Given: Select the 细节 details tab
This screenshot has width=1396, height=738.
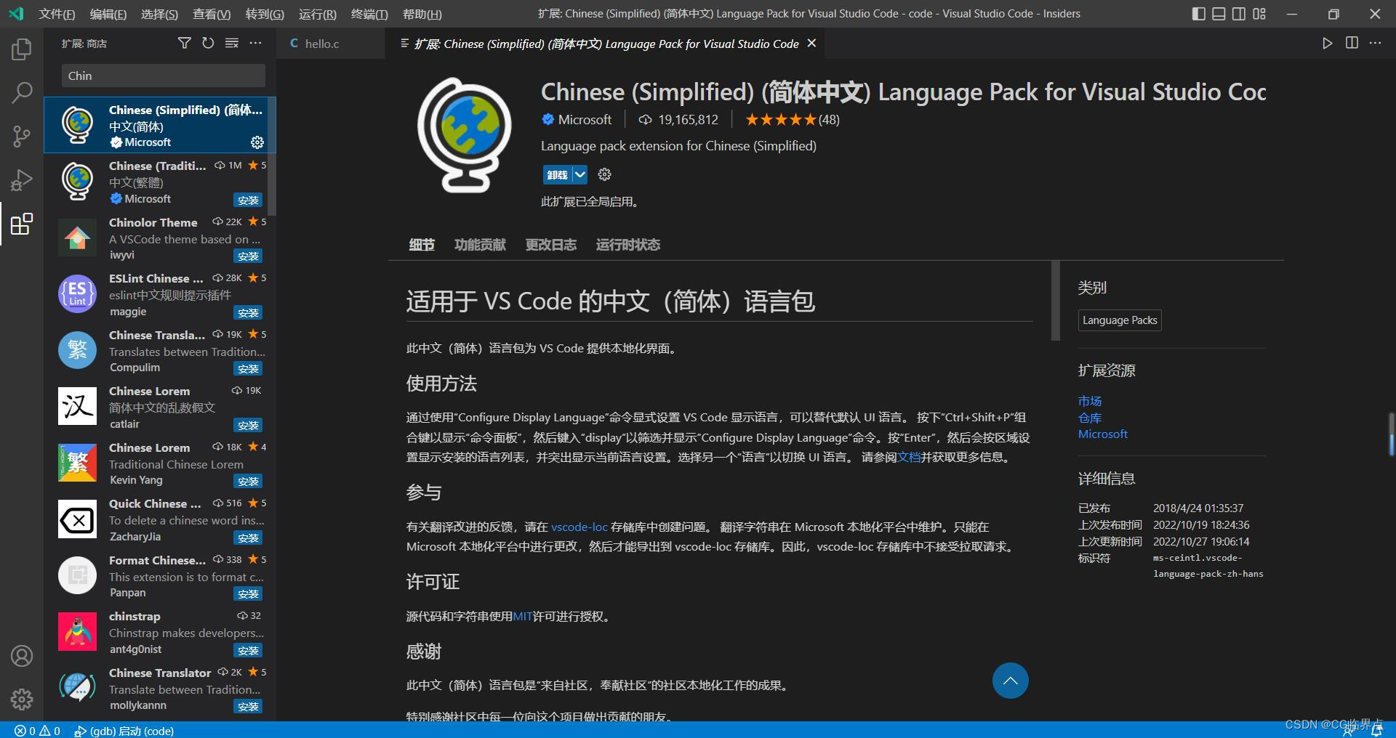Looking at the screenshot, I should [422, 245].
